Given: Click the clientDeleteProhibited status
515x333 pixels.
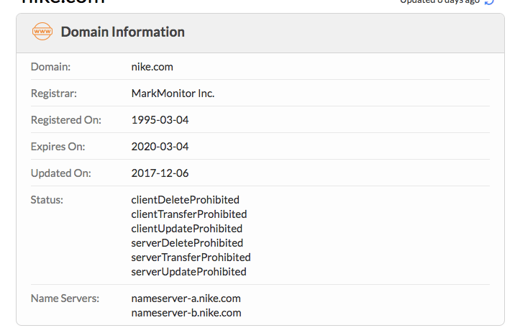Looking at the screenshot, I should [x=186, y=200].
